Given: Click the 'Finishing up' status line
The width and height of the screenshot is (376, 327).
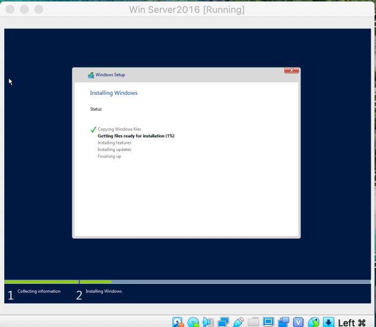Looking at the screenshot, I should pos(109,156).
